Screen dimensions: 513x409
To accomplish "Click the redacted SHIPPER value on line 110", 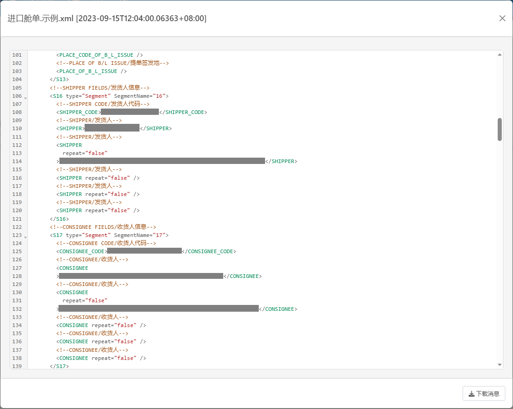I will 112,128.
